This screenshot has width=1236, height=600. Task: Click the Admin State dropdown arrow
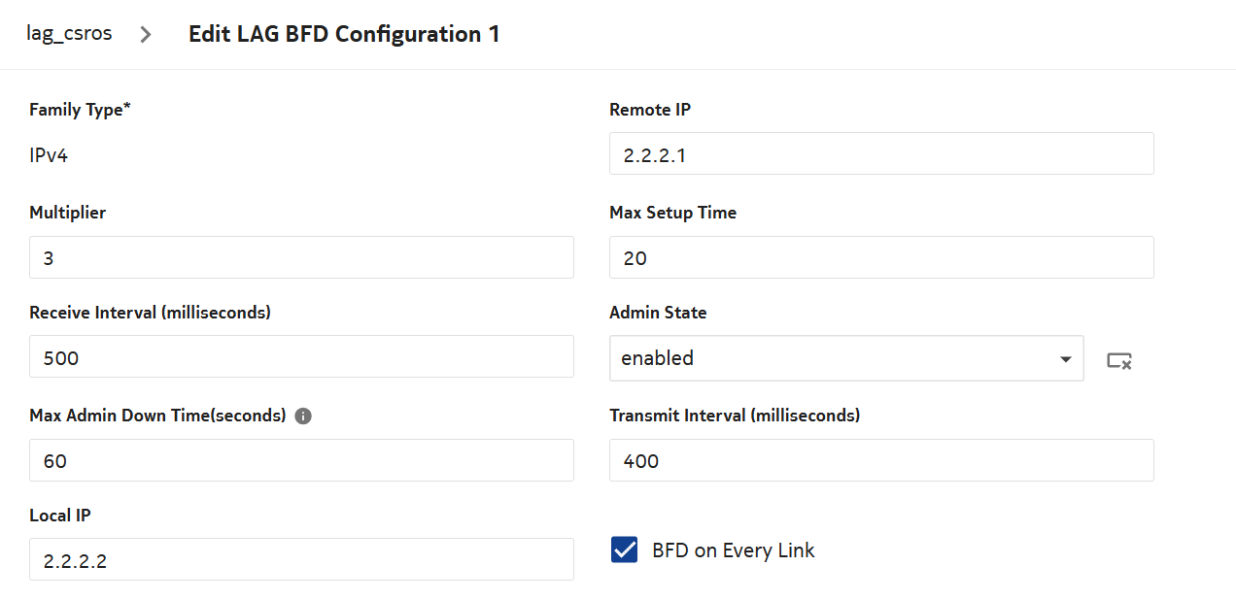(x=1065, y=359)
